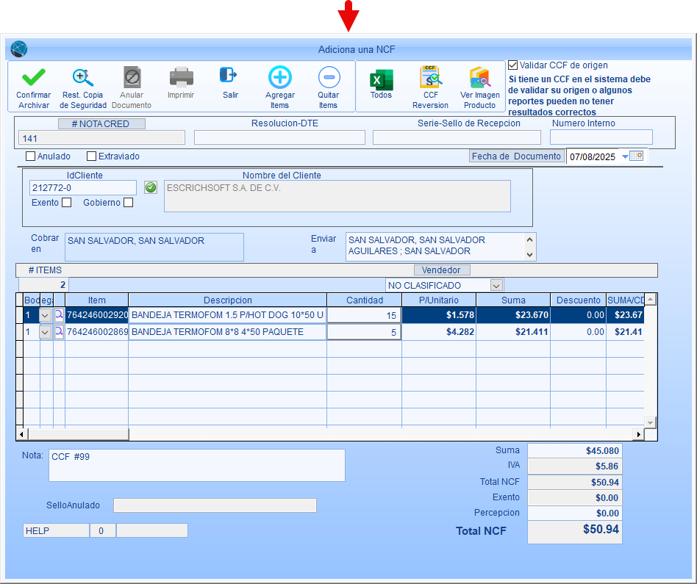Open Bodega dropdown for BANDEJA TERMOFOM 8*8 row

tap(46, 332)
